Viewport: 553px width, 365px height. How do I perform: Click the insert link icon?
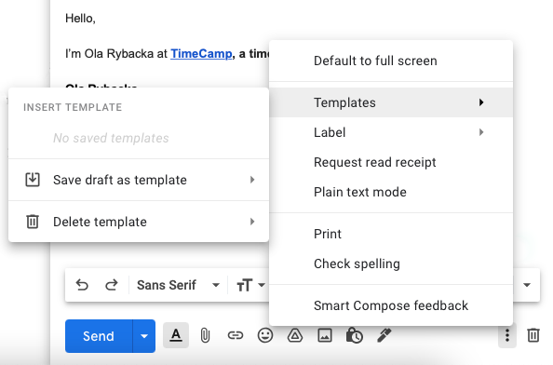coord(236,335)
